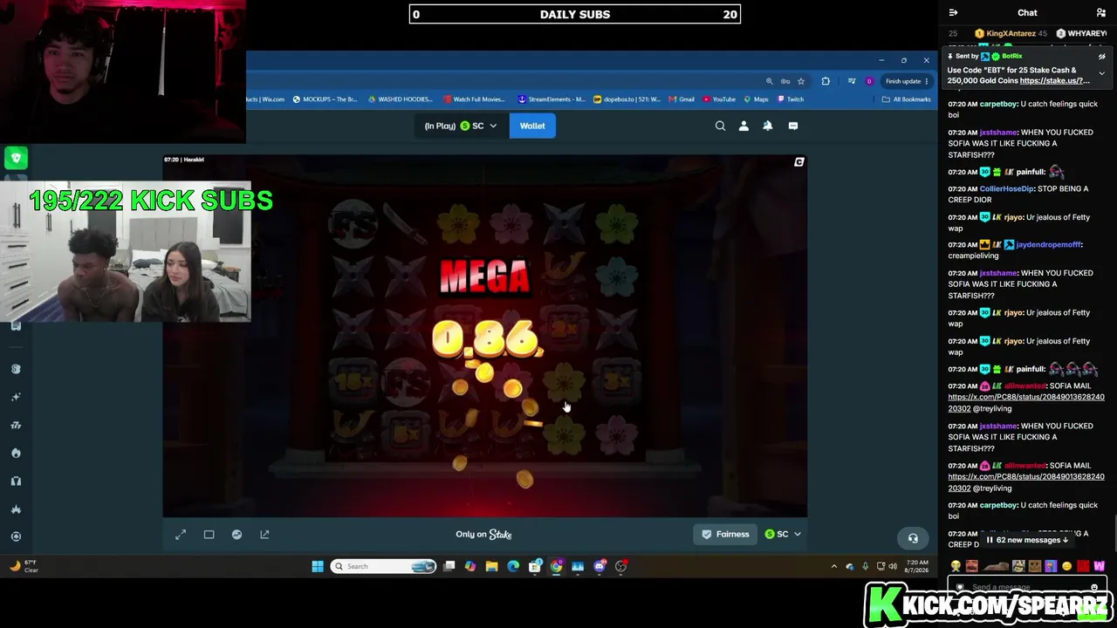This screenshot has width=1117, height=628.
Task: Open the dopebox.to bookmark
Action: [x=627, y=99]
